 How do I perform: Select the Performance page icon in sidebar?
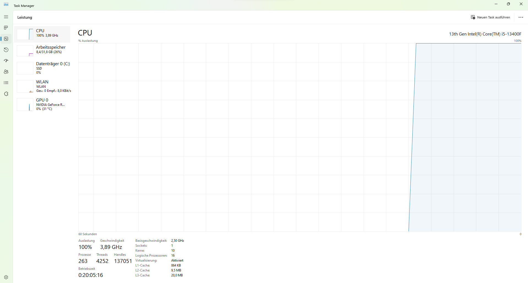[x=6, y=39]
